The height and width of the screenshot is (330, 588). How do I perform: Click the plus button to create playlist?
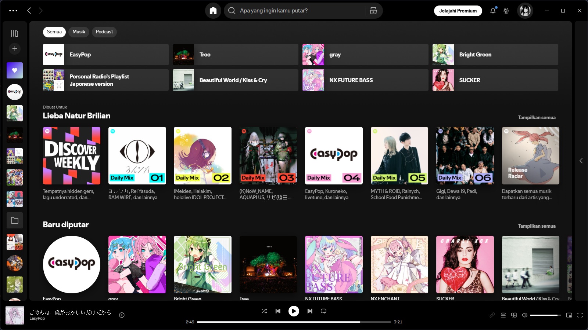pos(15,48)
